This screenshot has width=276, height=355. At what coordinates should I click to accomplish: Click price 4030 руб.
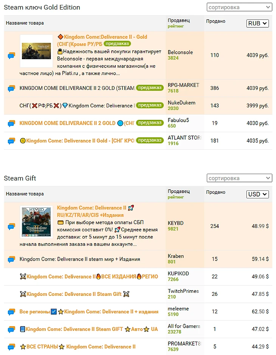coord(257,123)
